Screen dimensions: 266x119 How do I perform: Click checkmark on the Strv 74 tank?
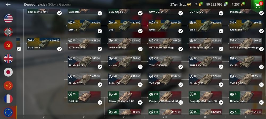100,31
